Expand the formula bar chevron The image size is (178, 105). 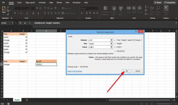(x=176, y=23)
